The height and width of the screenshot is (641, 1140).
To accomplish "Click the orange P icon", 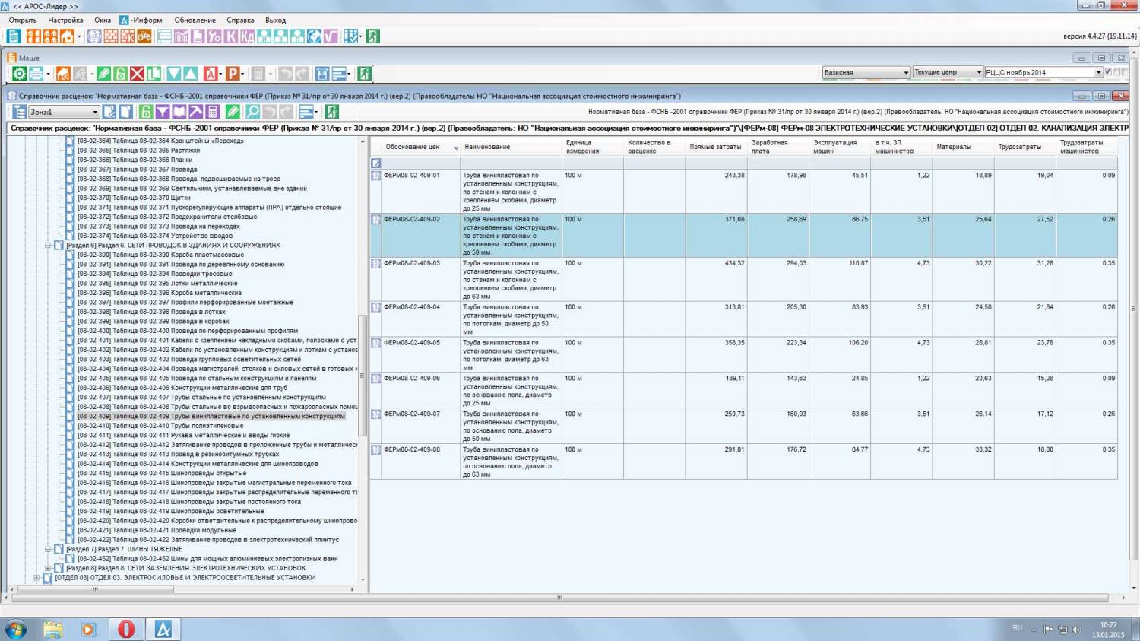I will click(233, 74).
